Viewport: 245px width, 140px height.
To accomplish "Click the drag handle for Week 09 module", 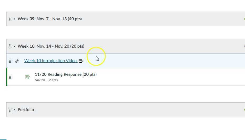I will (10, 19).
